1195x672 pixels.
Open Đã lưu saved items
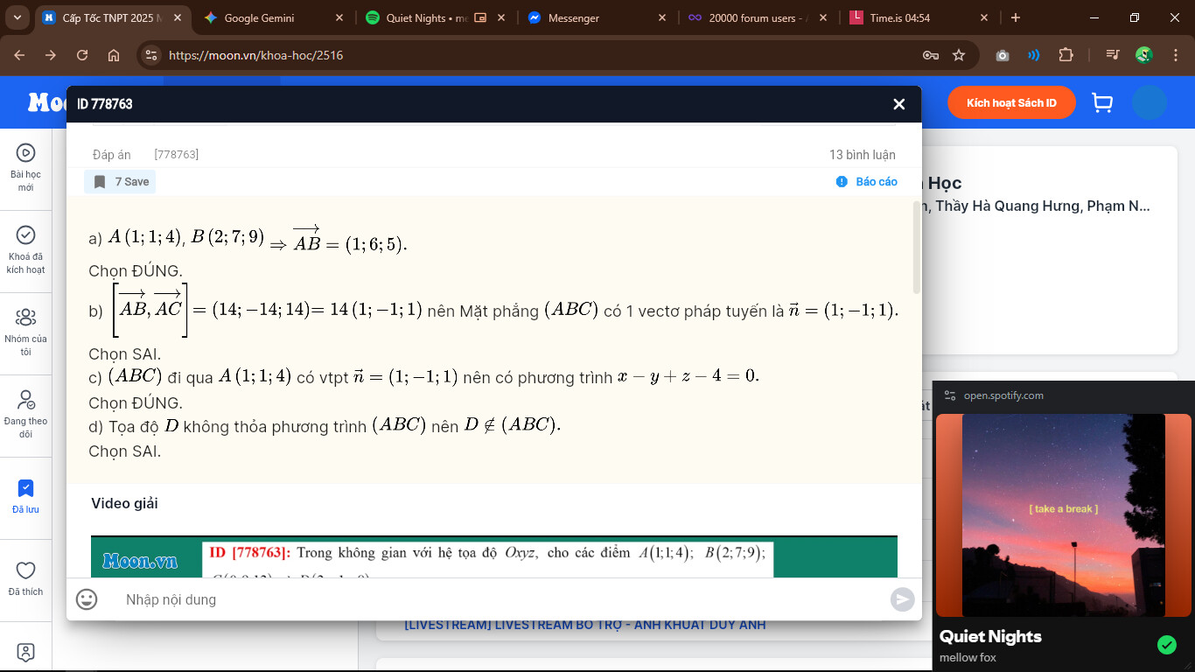click(26, 495)
